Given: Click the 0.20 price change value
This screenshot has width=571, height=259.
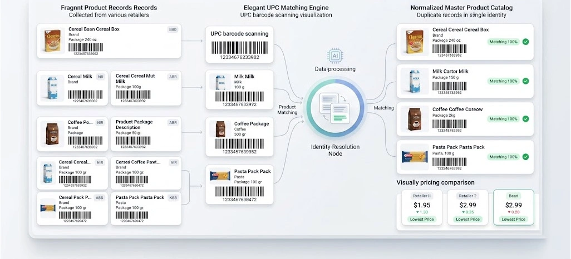Looking at the screenshot, I should (x=515, y=212).
